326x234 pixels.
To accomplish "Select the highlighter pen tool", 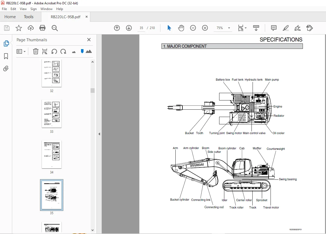I will [286, 28].
